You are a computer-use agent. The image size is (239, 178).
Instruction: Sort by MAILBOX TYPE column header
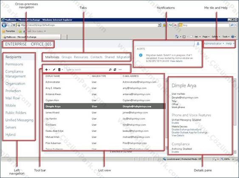pyautogui.click(x=106, y=76)
